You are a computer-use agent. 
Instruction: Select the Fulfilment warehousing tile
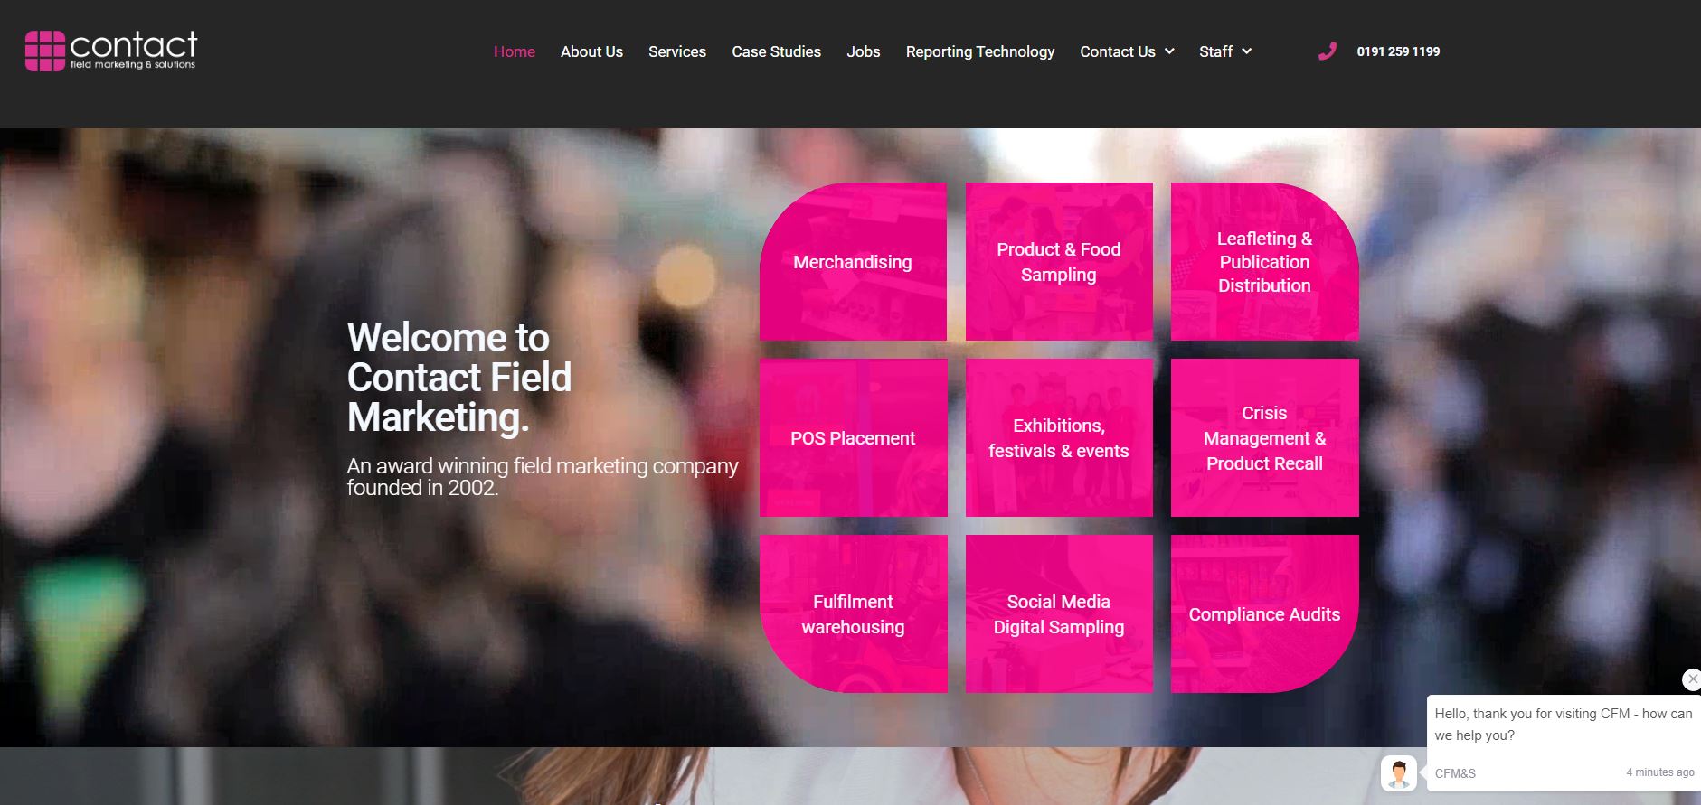point(853,614)
